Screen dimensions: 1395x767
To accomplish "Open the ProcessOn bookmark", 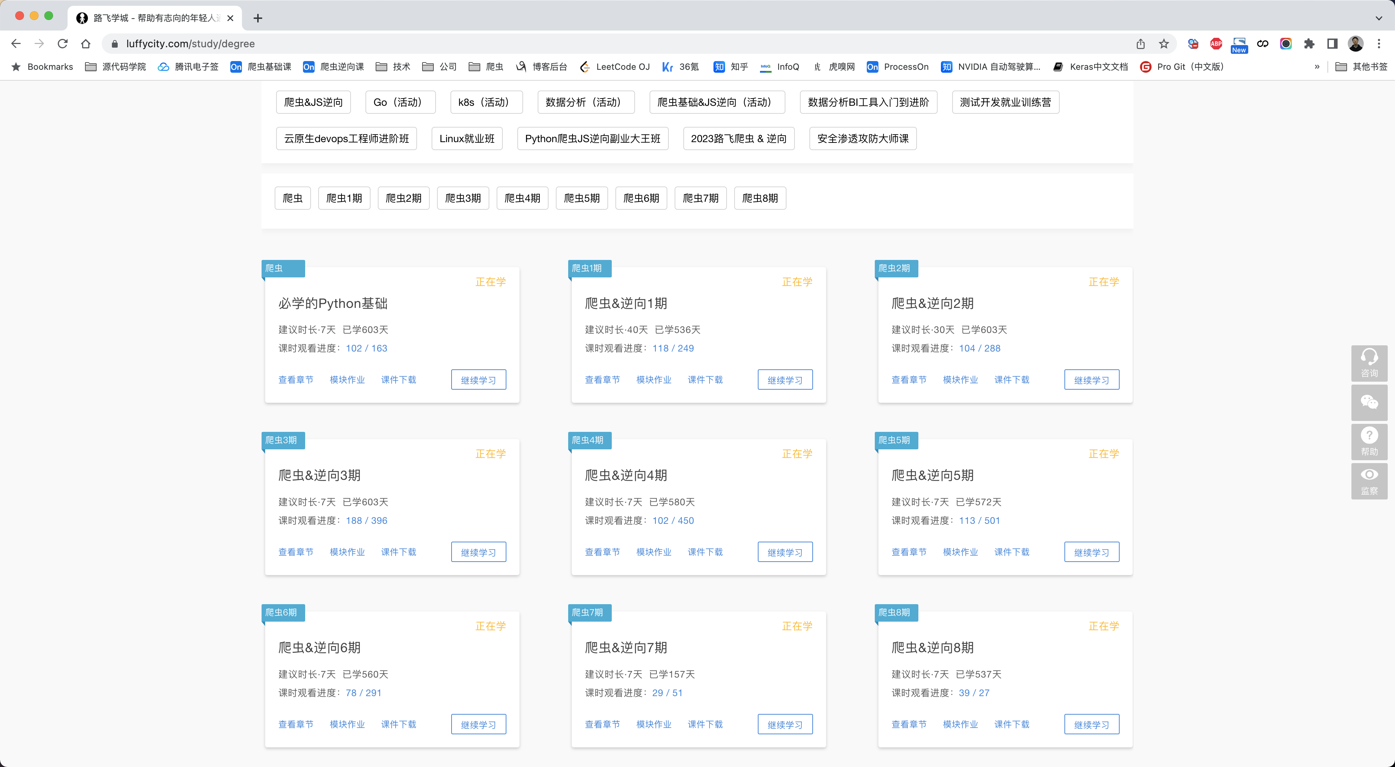I will [897, 67].
